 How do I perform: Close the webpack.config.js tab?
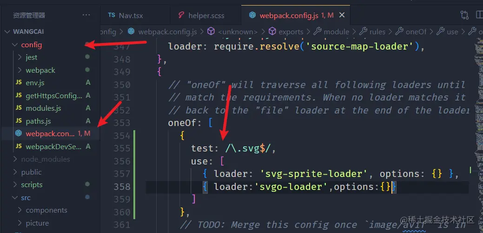point(342,15)
